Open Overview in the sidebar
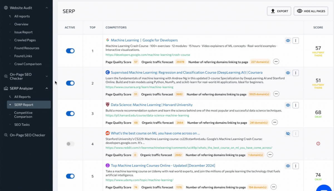334x191 pixels. pos(21,24)
